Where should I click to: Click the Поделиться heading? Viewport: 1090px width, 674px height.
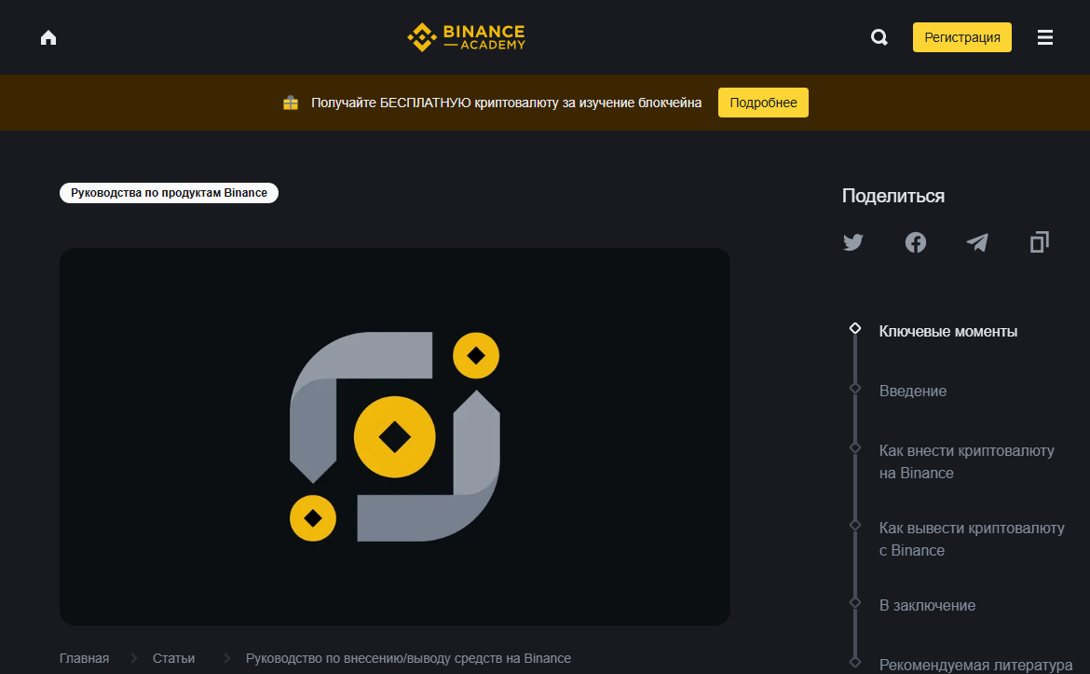pyautogui.click(x=893, y=196)
